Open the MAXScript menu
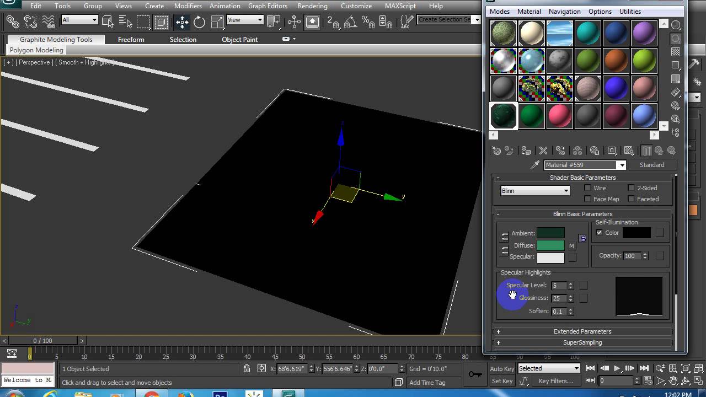The height and width of the screenshot is (397, 706). point(400,6)
